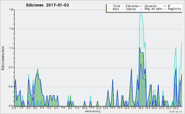Select the Usuarios legend label
The image size is (185, 114).
(x=150, y=6)
